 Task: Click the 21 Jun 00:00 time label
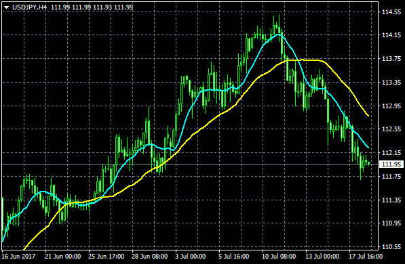pos(62,257)
